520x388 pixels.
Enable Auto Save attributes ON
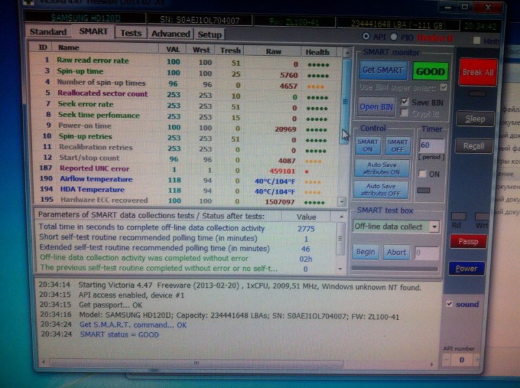point(382,169)
